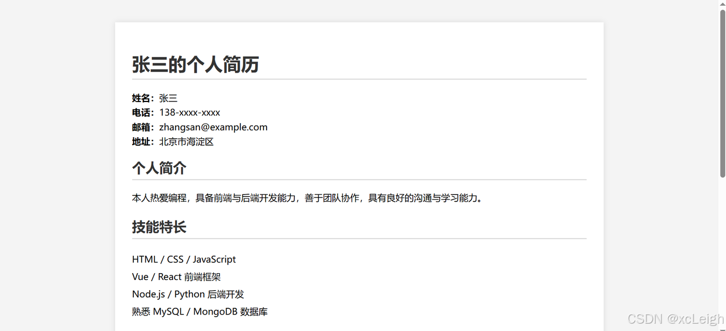Click the line 熟悉 MySQL / MongoDB 数据库
This screenshot has width=726, height=331.
(200, 312)
